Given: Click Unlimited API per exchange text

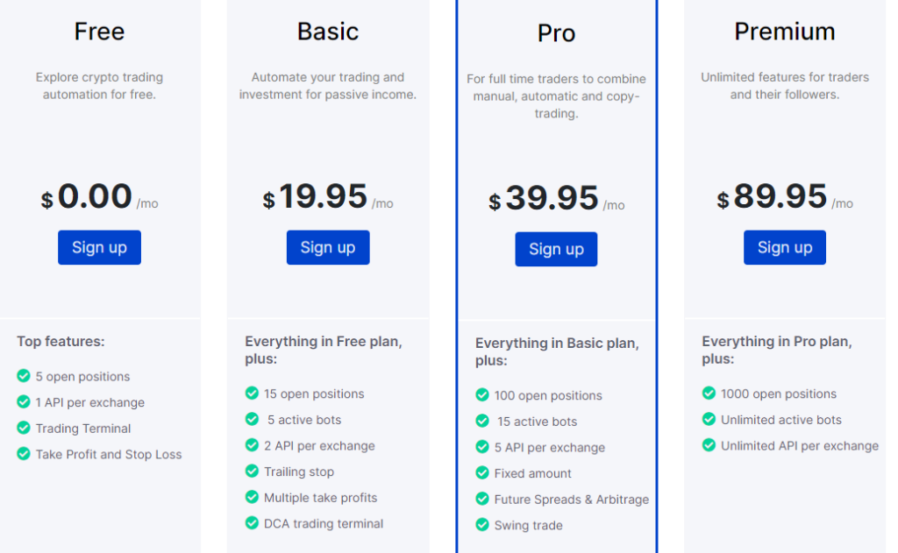Looking at the screenshot, I should (x=800, y=445).
